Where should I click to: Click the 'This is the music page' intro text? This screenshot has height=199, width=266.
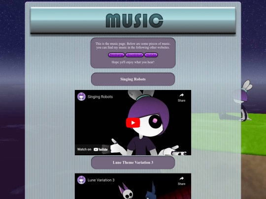pos(133,46)
